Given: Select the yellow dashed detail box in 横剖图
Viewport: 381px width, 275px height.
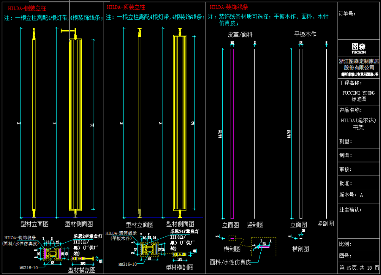Looking at the screenshot, I should click(x=264, y=247).
